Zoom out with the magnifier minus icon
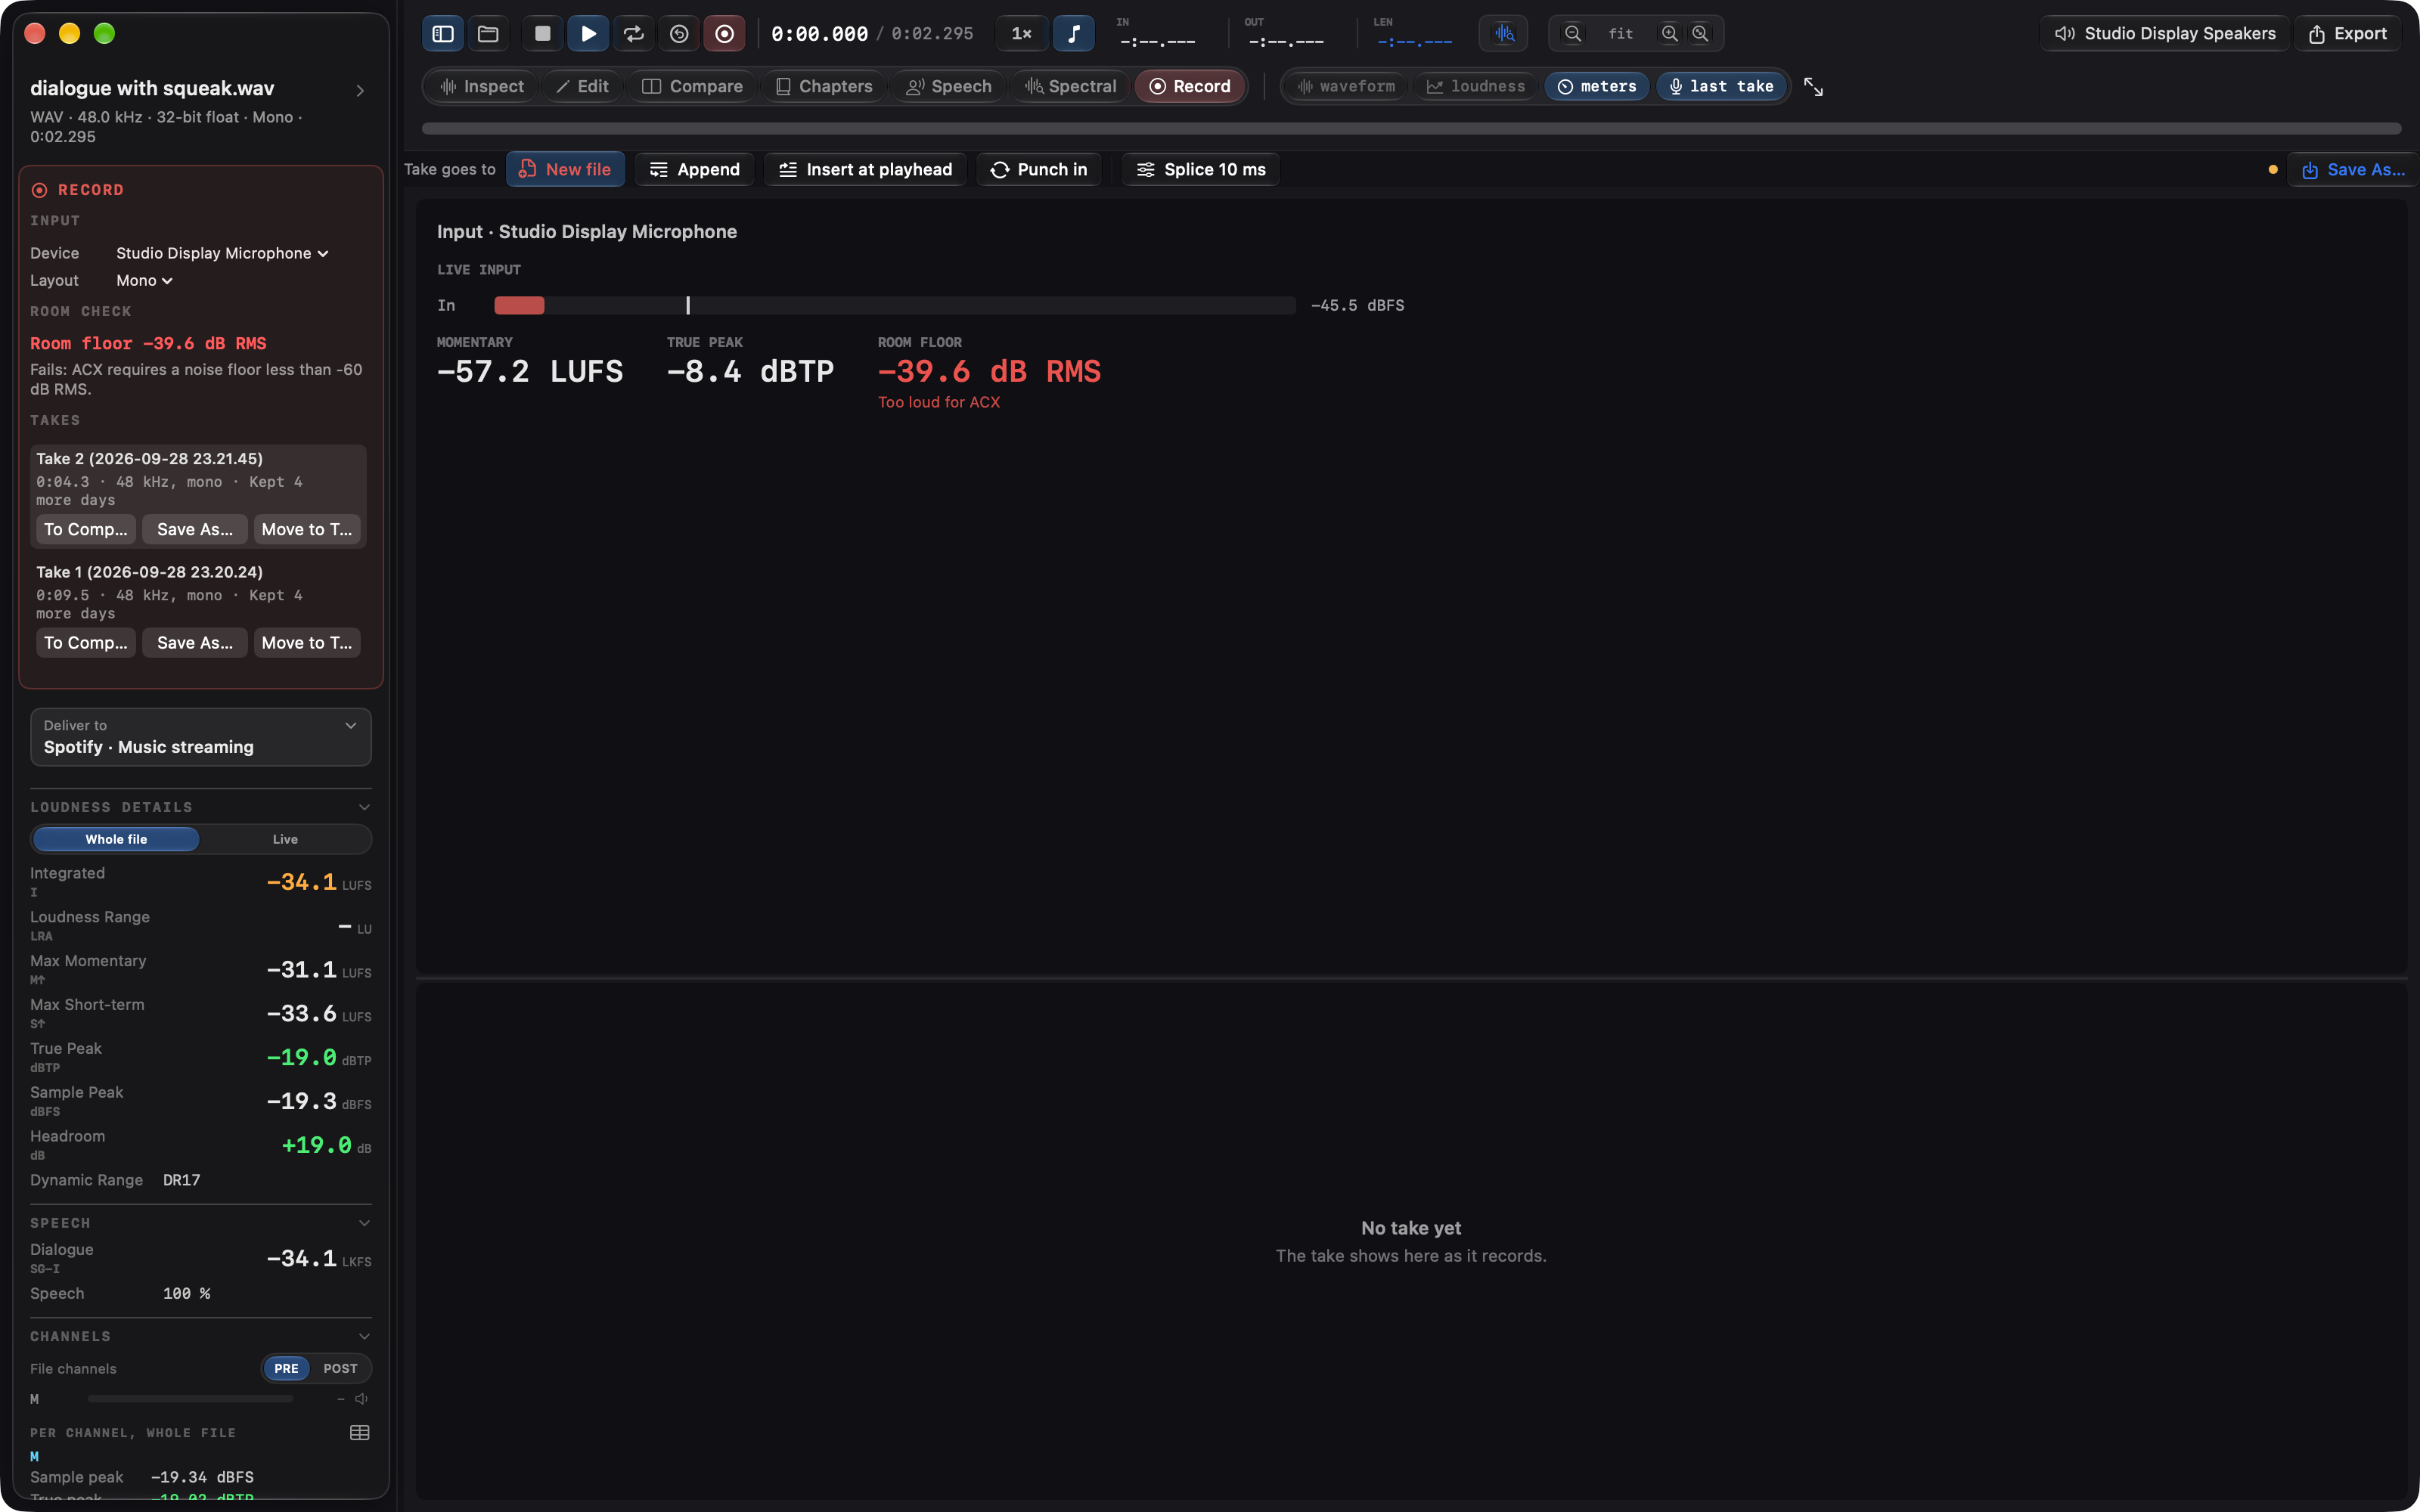Screen dimensions: 2420x1512 pos(1573,34)
